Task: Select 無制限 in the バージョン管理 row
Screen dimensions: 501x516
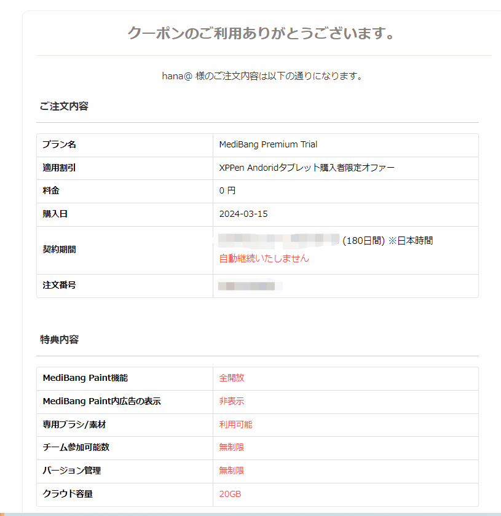Action: pos(232,471)
